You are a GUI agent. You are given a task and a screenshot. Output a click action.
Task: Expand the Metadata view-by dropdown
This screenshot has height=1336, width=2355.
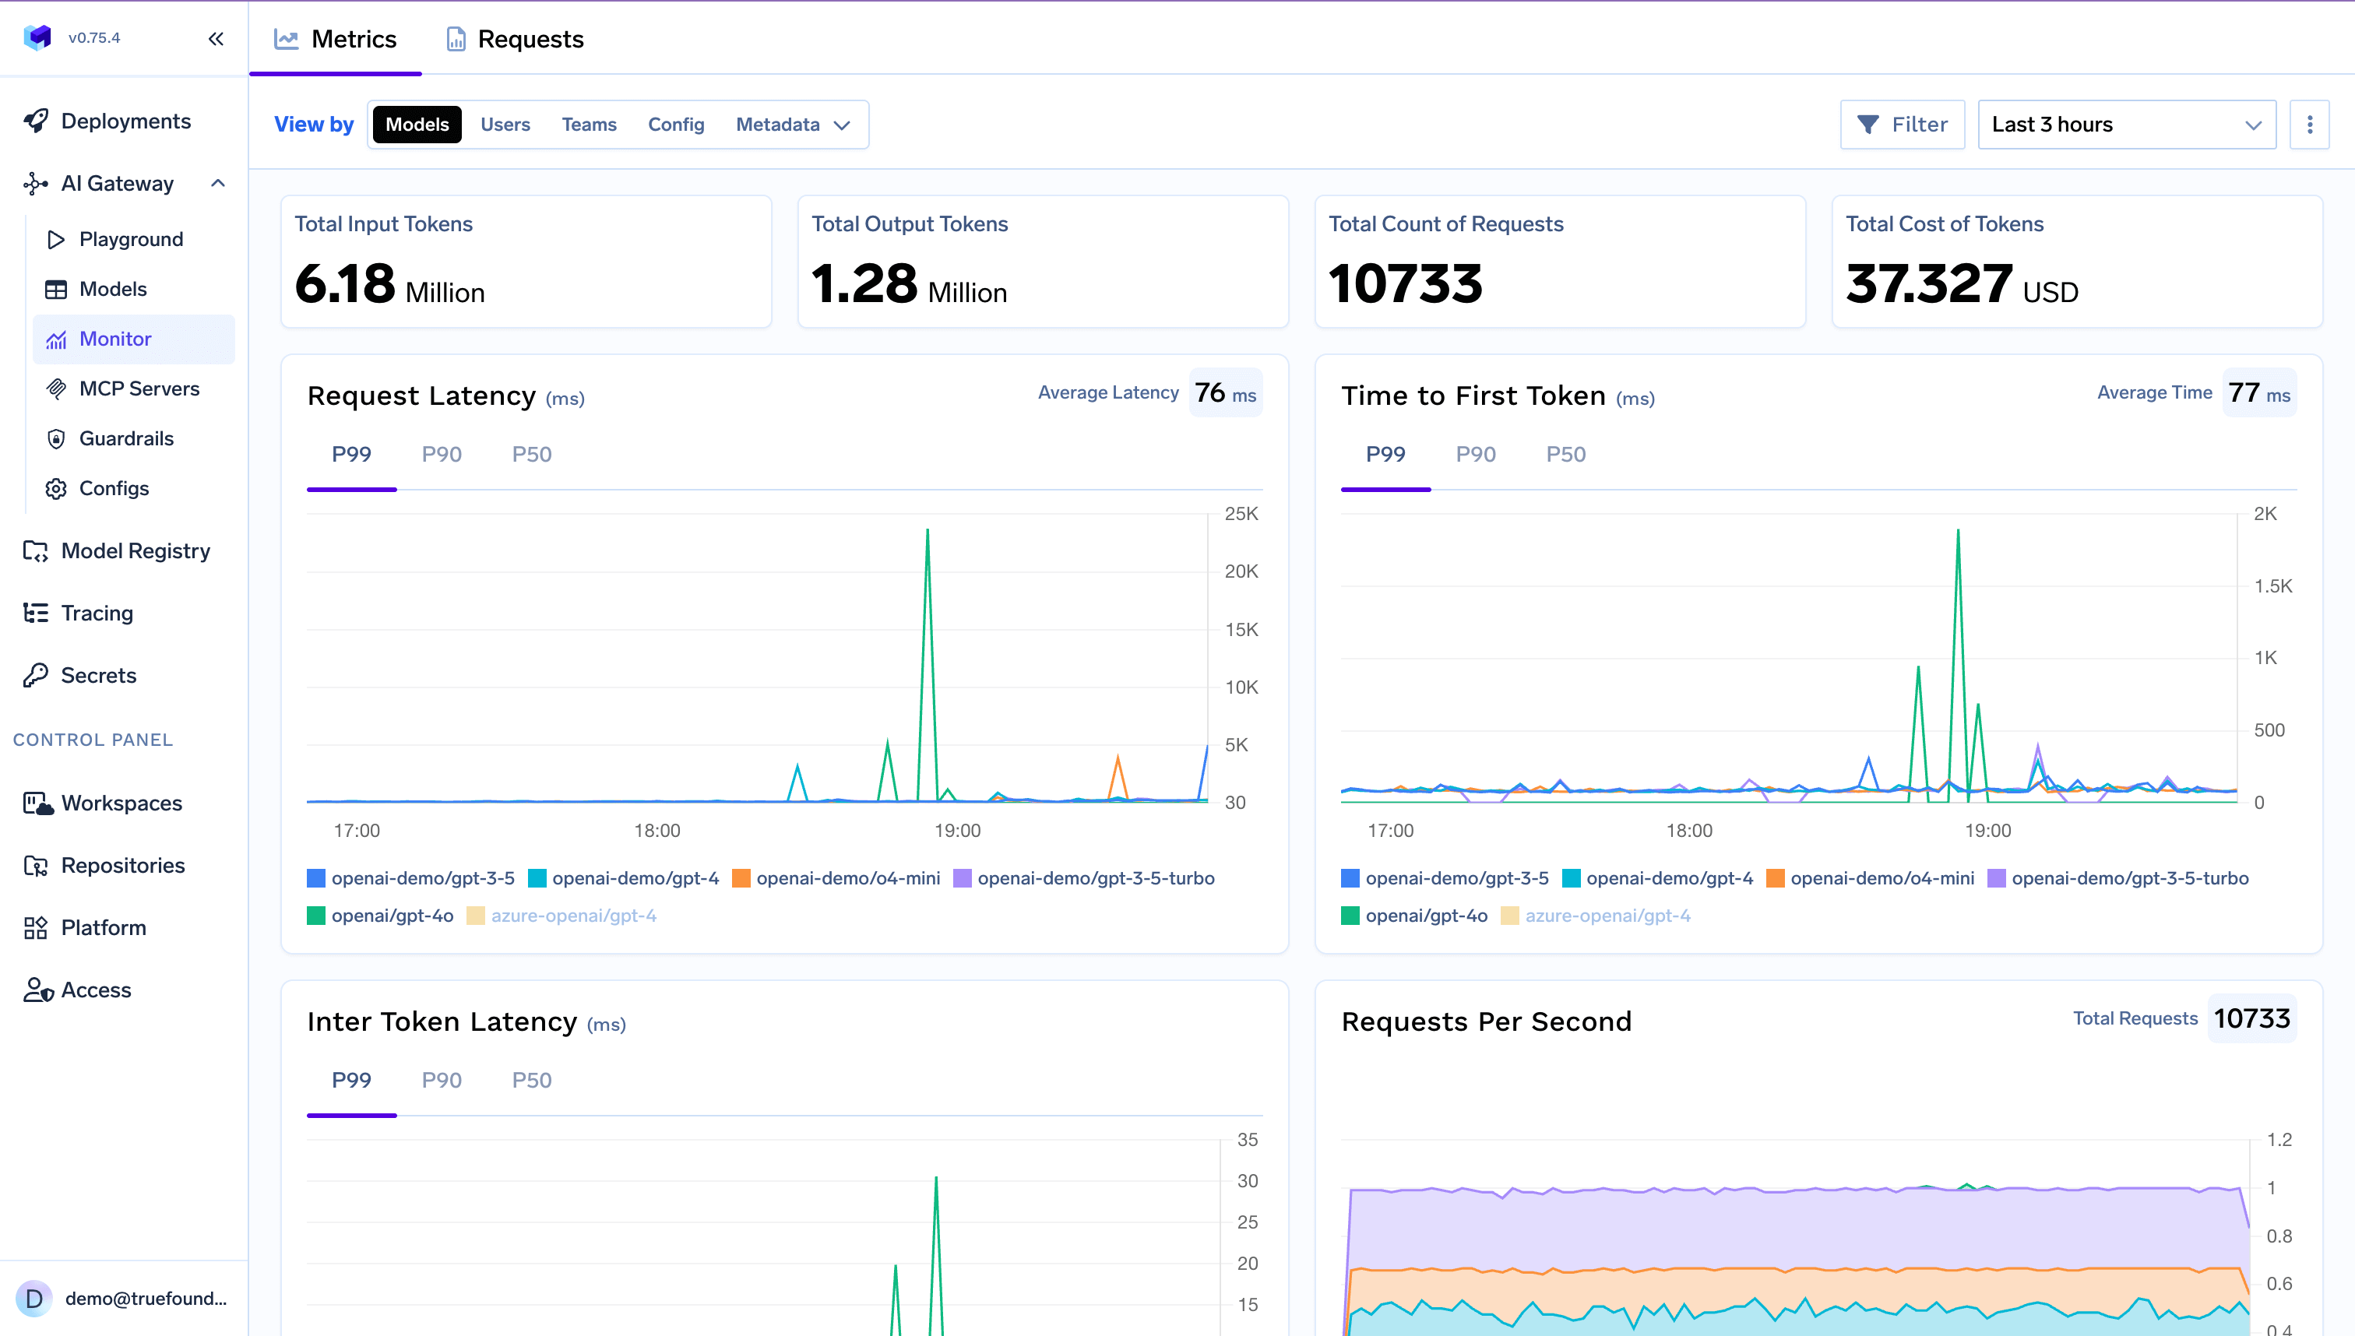click(792, 125)
